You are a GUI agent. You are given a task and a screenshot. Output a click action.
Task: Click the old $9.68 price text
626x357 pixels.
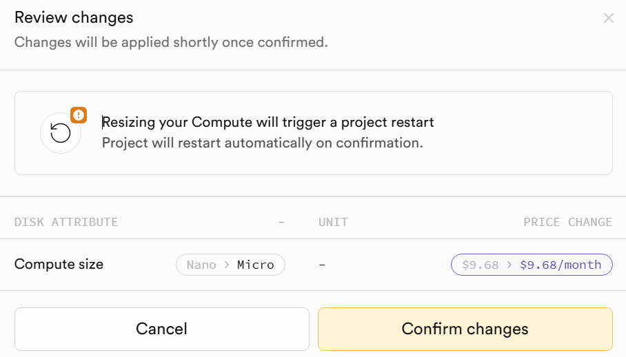coord(480,265)
